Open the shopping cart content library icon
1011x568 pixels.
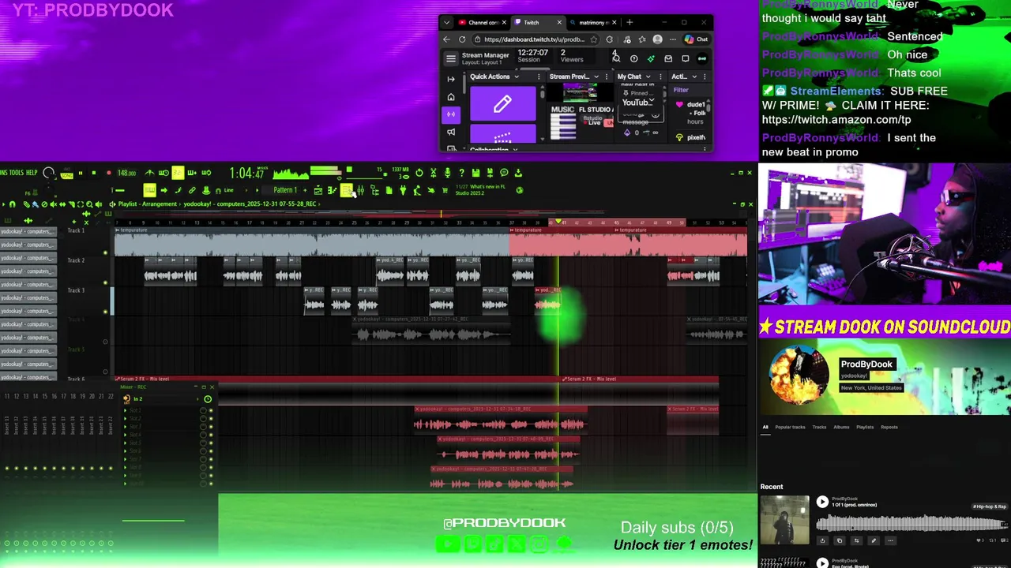(445, 190)
